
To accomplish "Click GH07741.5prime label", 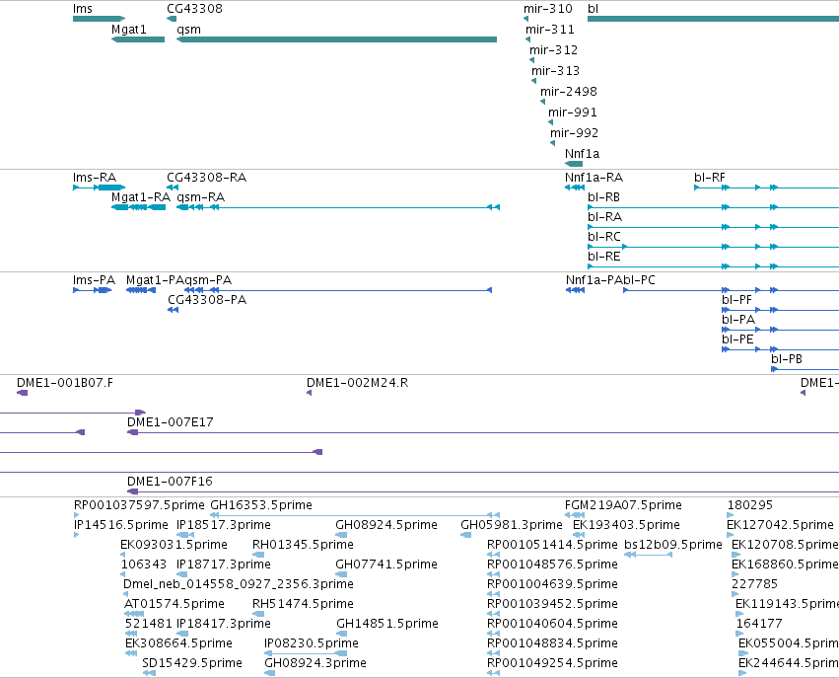I will [386, 565].
